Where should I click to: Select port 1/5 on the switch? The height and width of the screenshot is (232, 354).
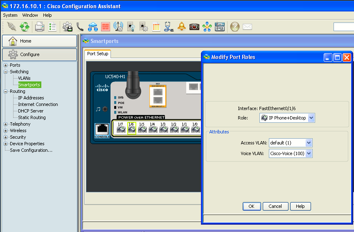tap(142, 128)
